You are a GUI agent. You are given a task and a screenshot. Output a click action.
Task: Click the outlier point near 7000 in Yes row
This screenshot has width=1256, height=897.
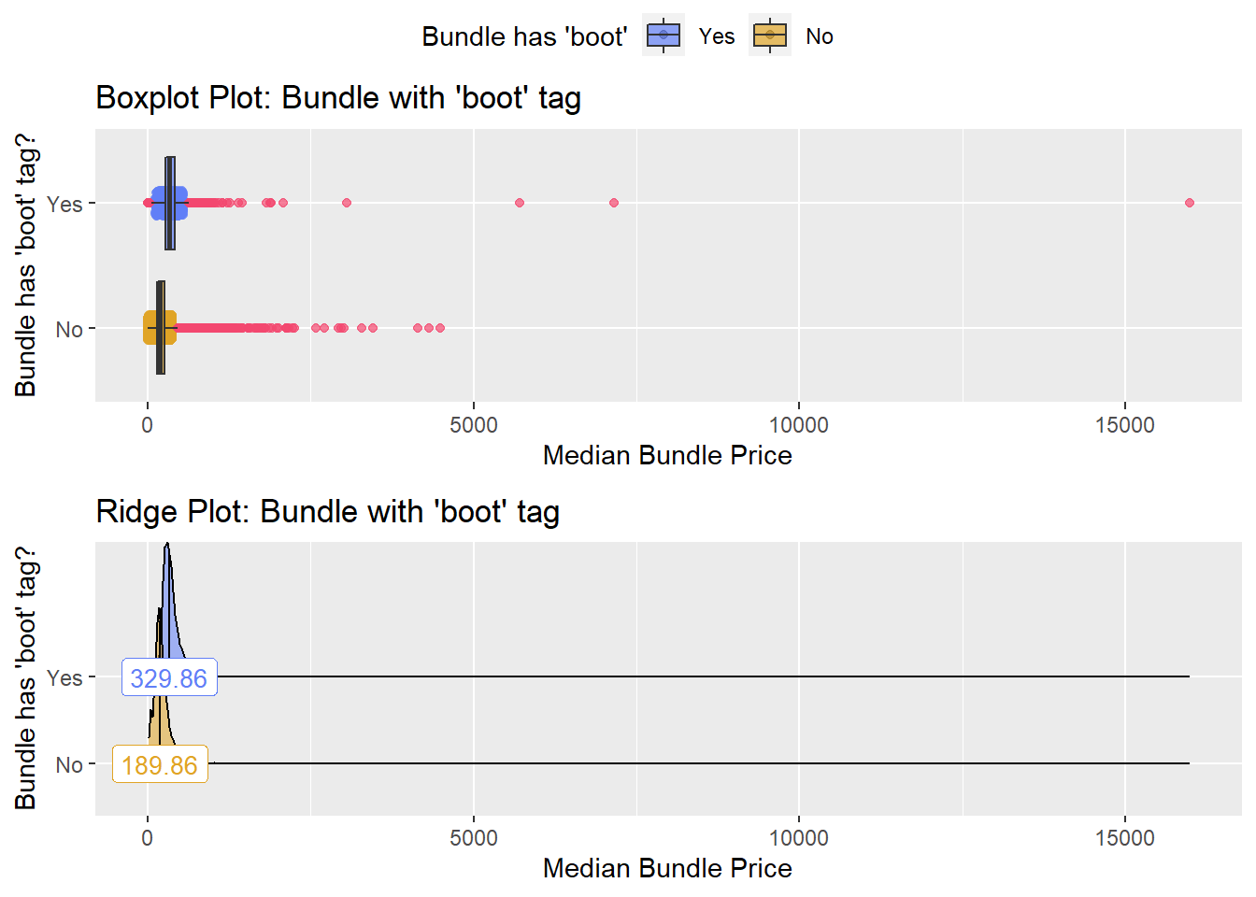614,203
